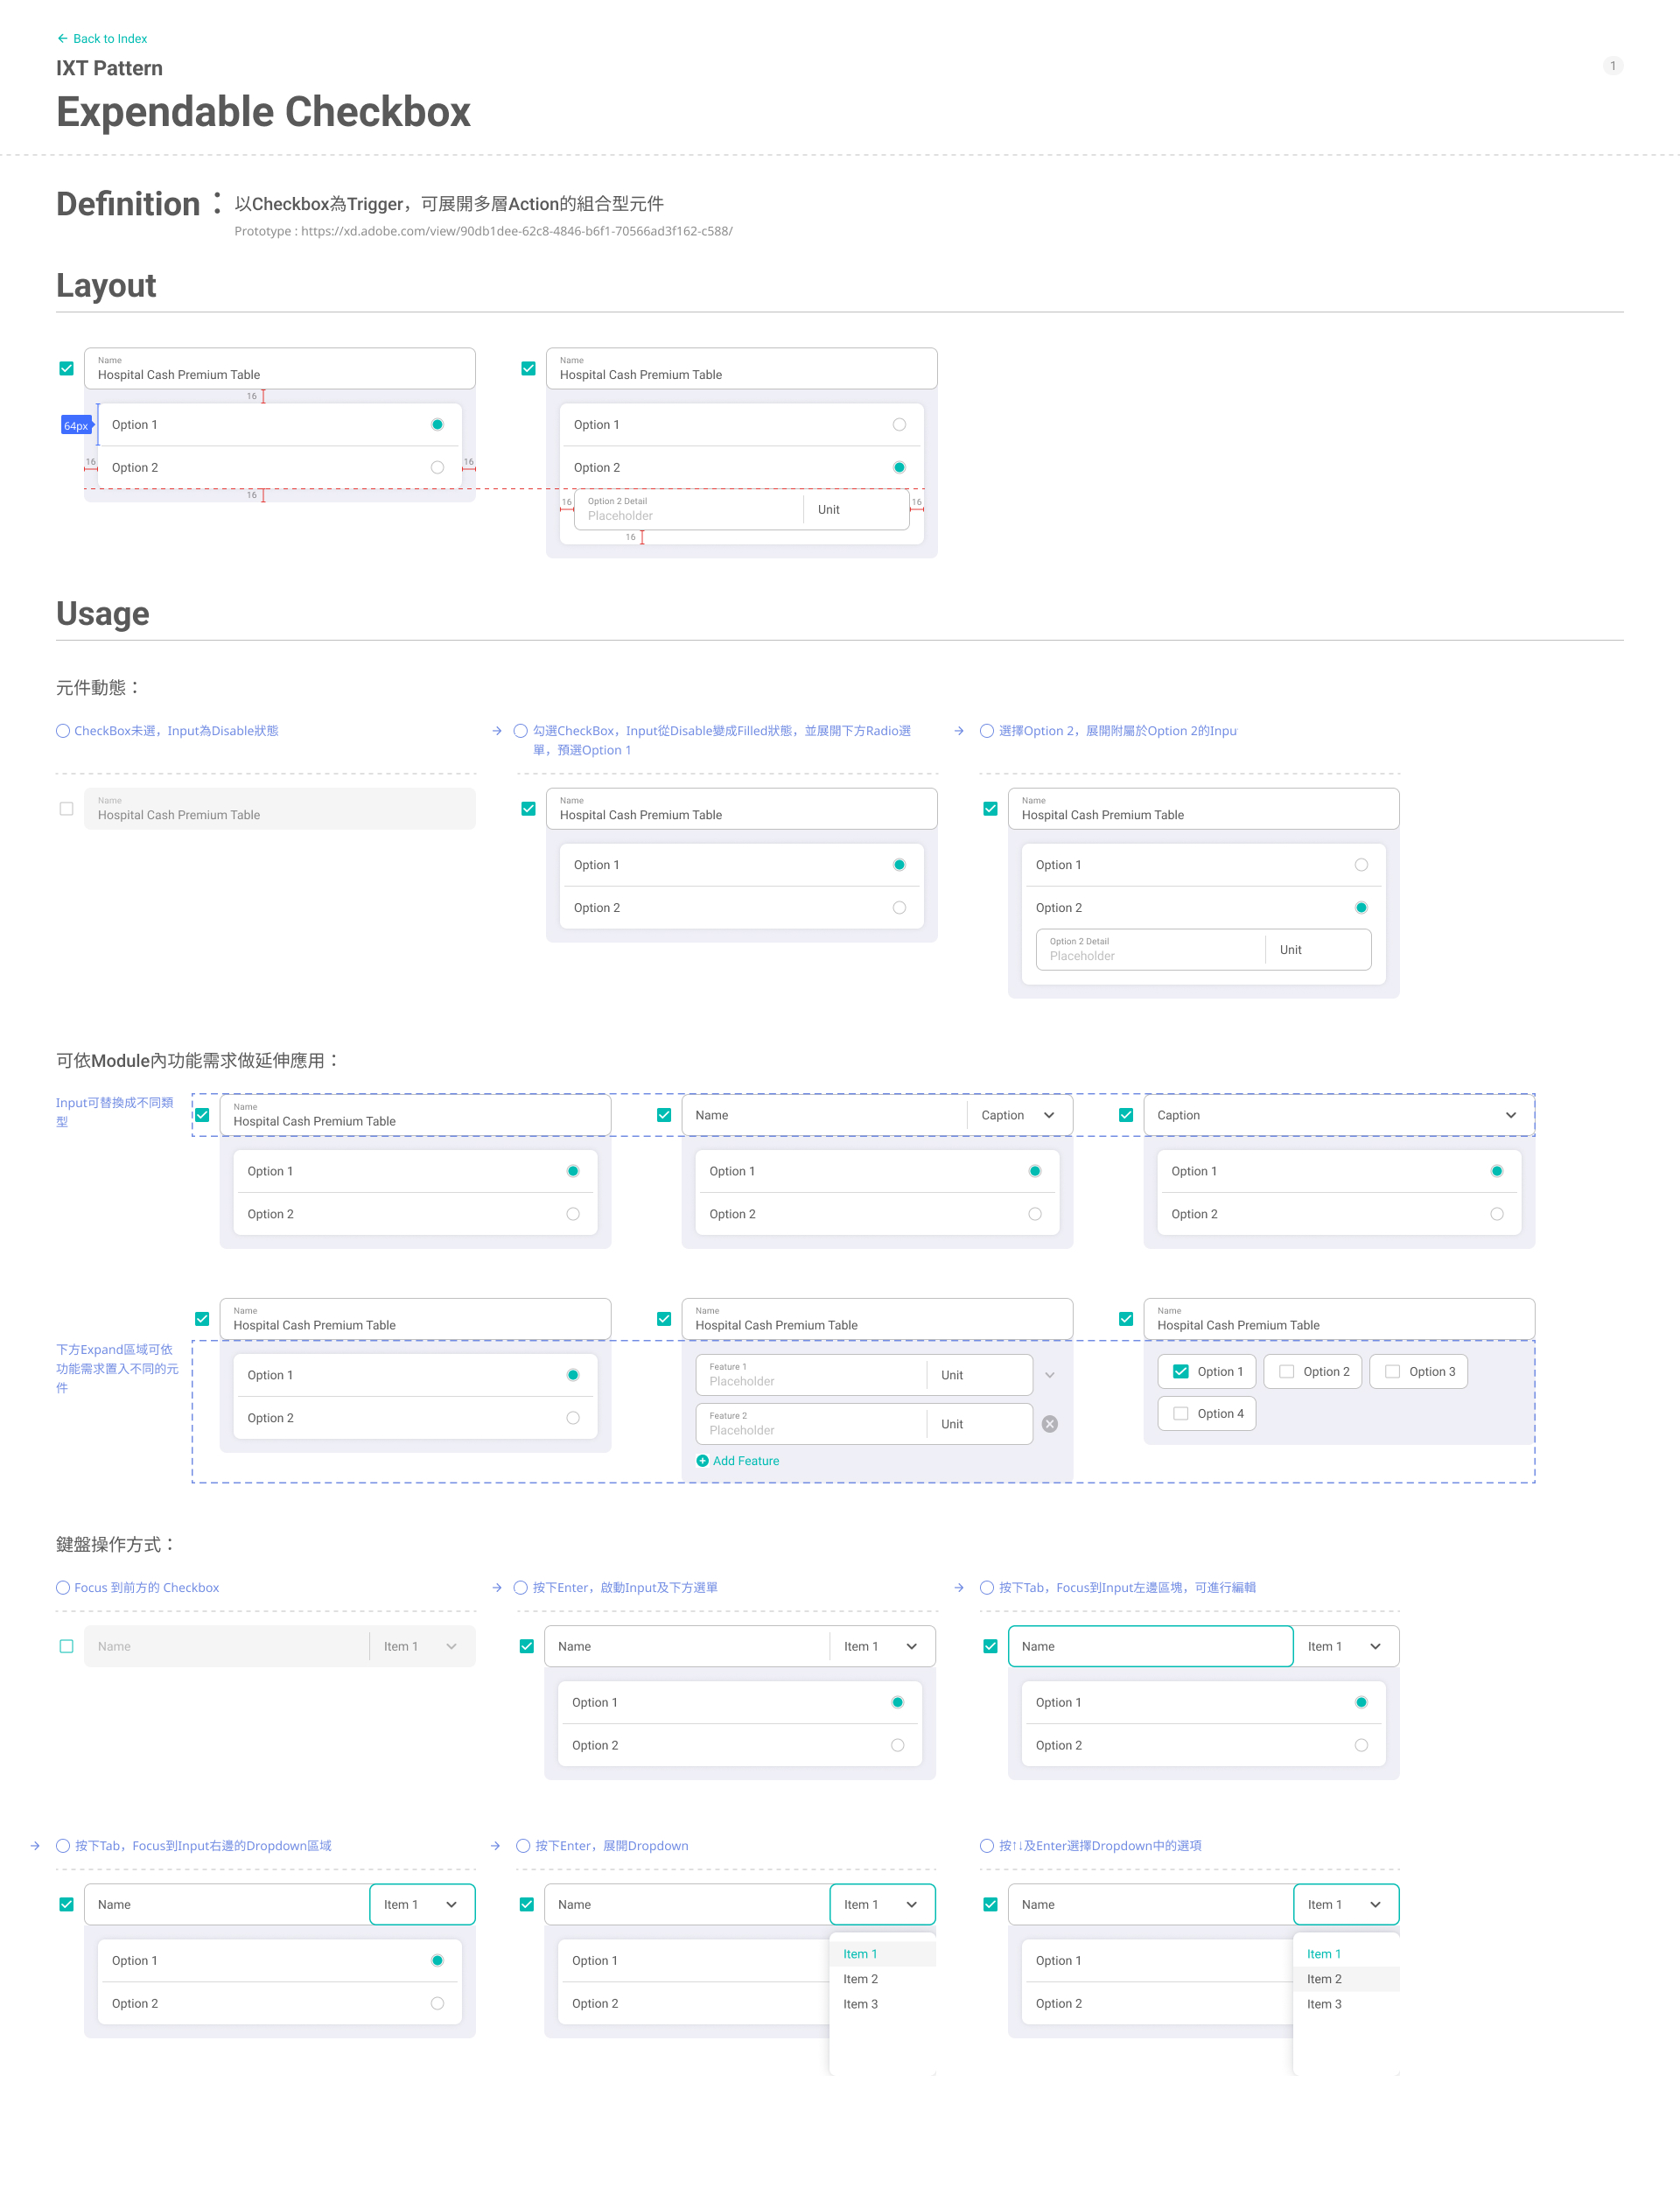Screen dimensions: 1680x2209
Task: Check the disabled Hospital Cash Premium Table checkbox
Action: point(66,809)
